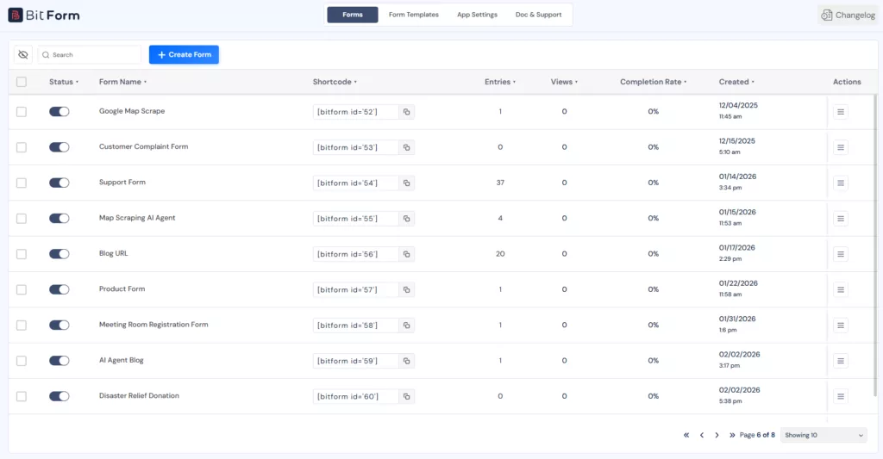Select the Support Form row checkbox
883x459 pixels.
tap(22, 183)
